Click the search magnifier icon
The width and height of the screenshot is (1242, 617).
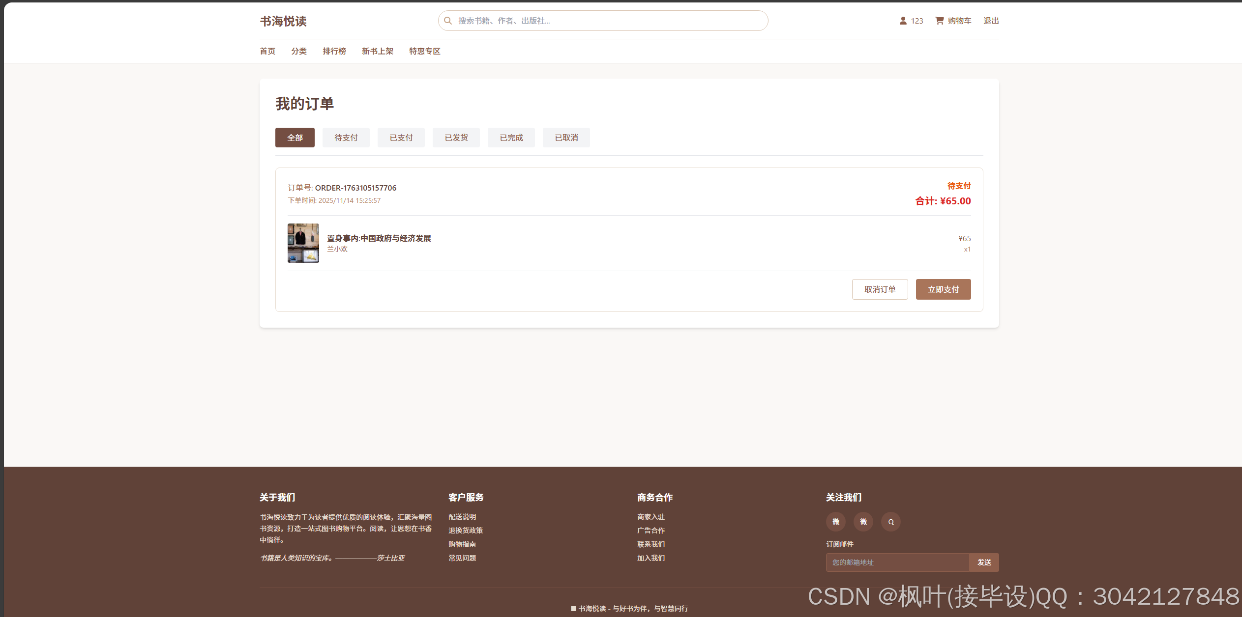coord(448,21)
